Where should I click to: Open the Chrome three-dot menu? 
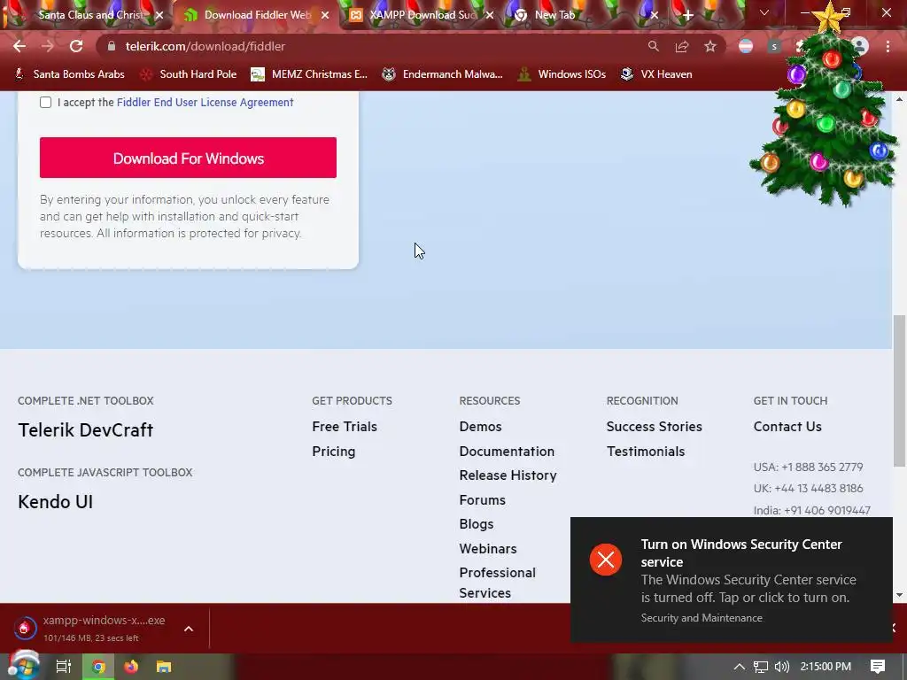[x=888, y=46]
